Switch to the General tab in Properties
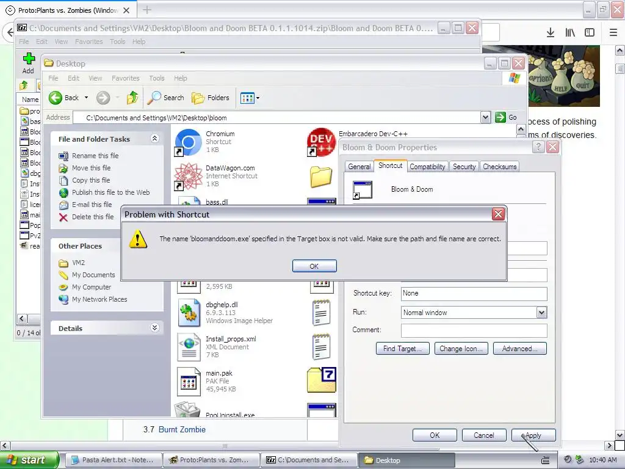625x469 pixels. [359, 167]
